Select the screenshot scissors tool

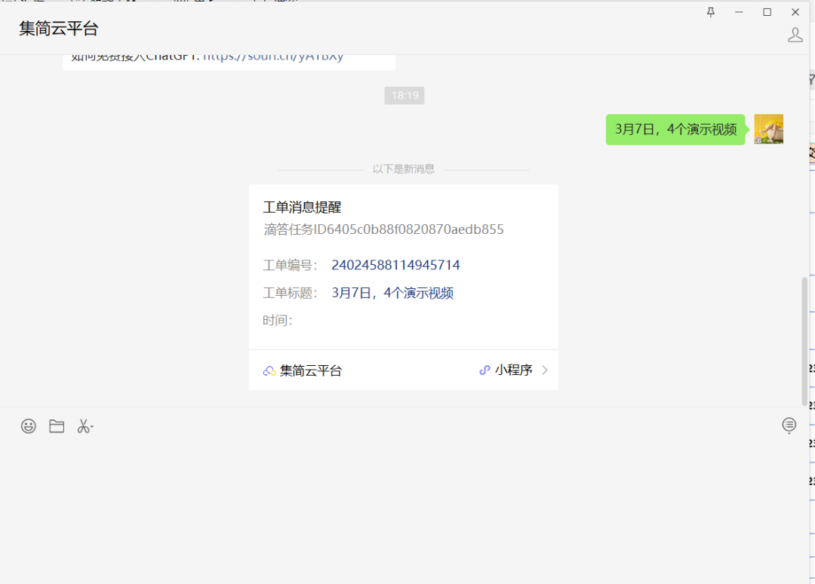(x=85, y=426)
